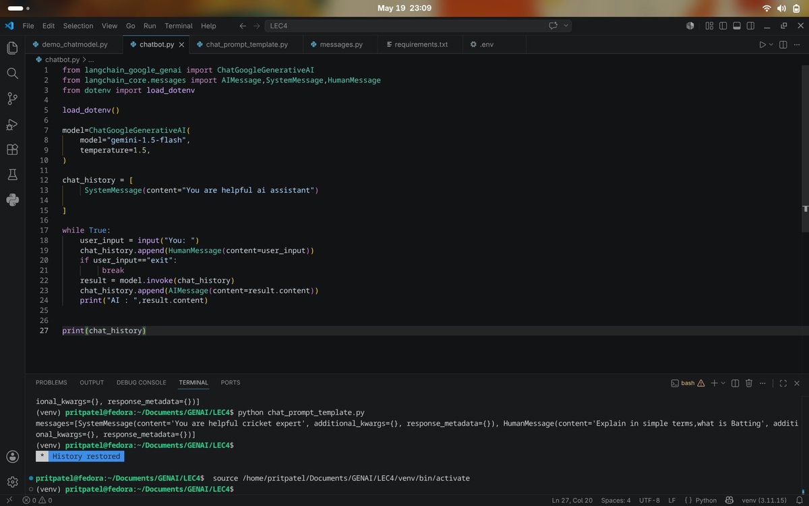Click the LEC4 command center search box

[418, 26]
